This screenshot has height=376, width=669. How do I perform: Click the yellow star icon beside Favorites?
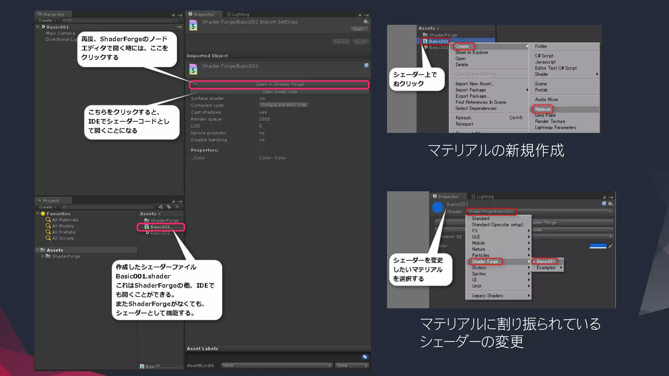tap(43, 213)
